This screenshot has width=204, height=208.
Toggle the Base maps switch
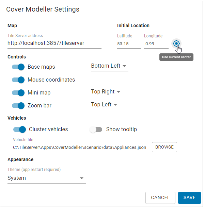(x=18, y=67)
